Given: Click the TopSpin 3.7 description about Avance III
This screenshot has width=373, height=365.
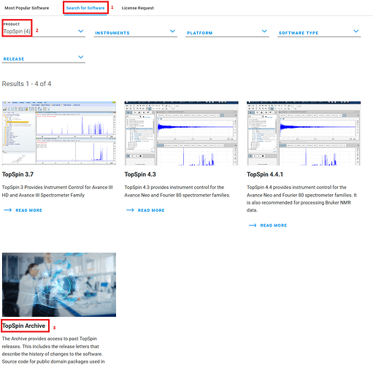Looking at the screenshot, I should [58, 191].
